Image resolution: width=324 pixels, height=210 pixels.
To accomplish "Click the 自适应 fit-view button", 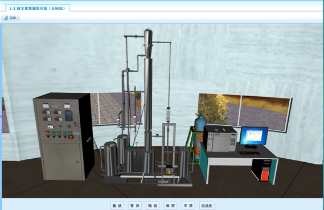I will (x=207, y=205).
